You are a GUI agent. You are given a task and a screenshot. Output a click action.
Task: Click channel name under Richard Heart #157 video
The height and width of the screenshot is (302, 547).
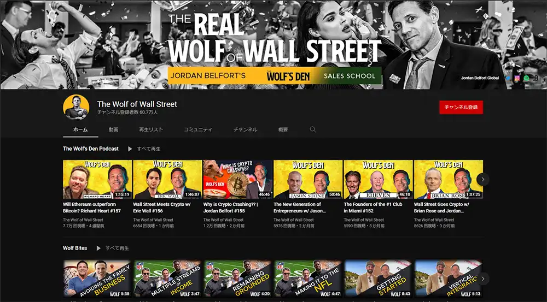click(83, 220)
